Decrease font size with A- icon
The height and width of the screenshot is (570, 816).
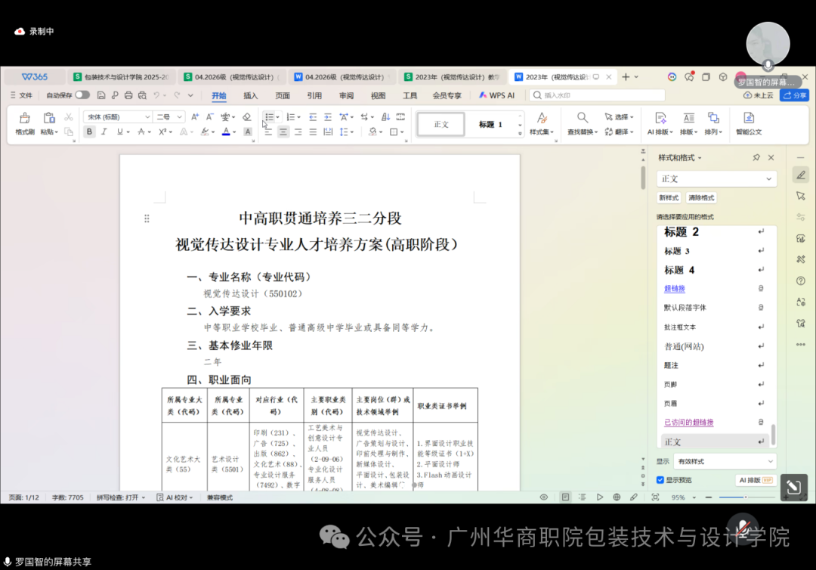pos(210,117)
